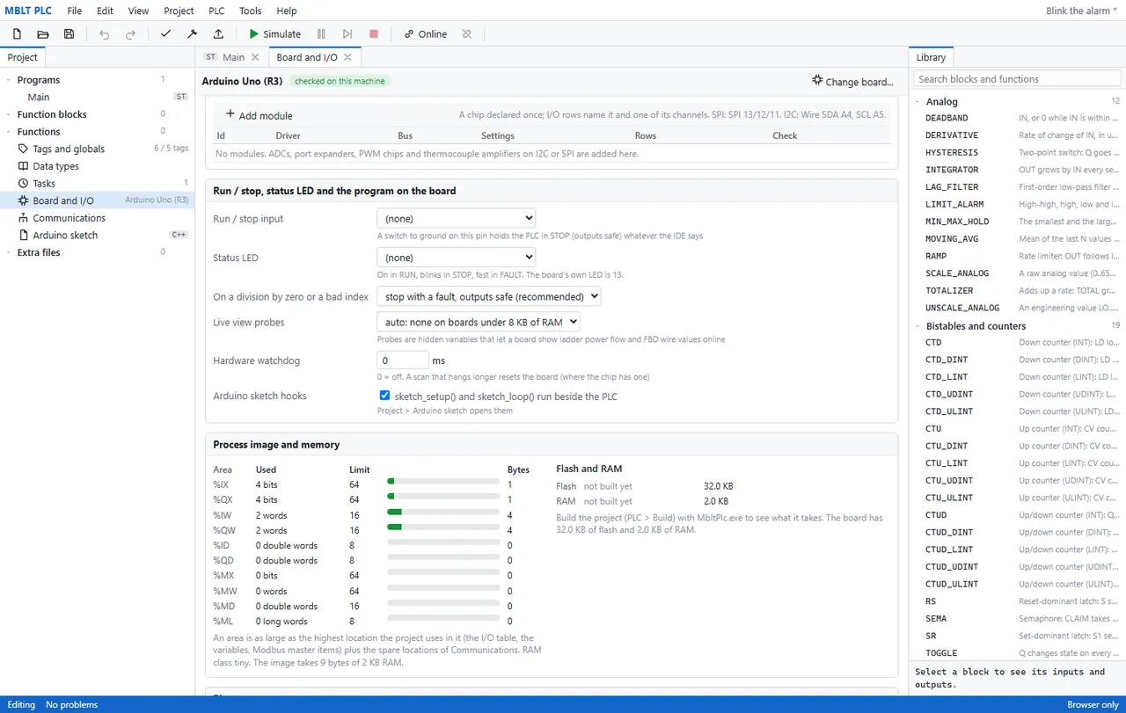Image resolution: width=1126 pixels, height=713 pixels.
Task: Open the PLC menu
Action: 216,11
